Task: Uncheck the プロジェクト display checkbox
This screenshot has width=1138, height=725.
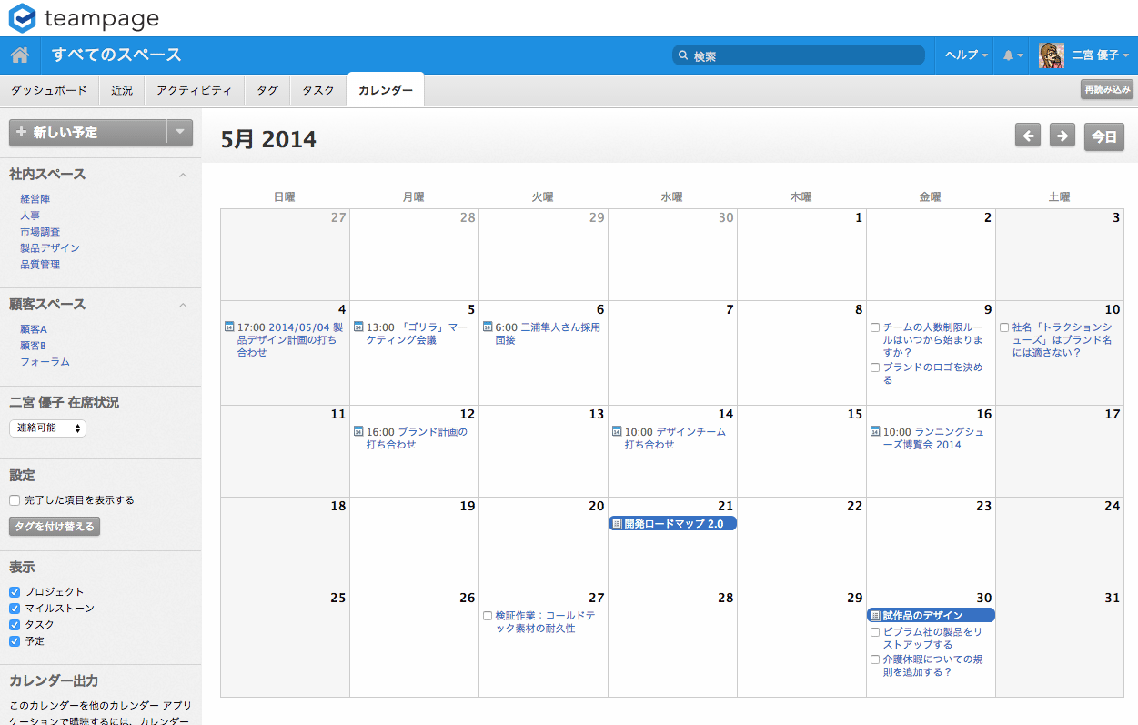Action: click(15, 592)
